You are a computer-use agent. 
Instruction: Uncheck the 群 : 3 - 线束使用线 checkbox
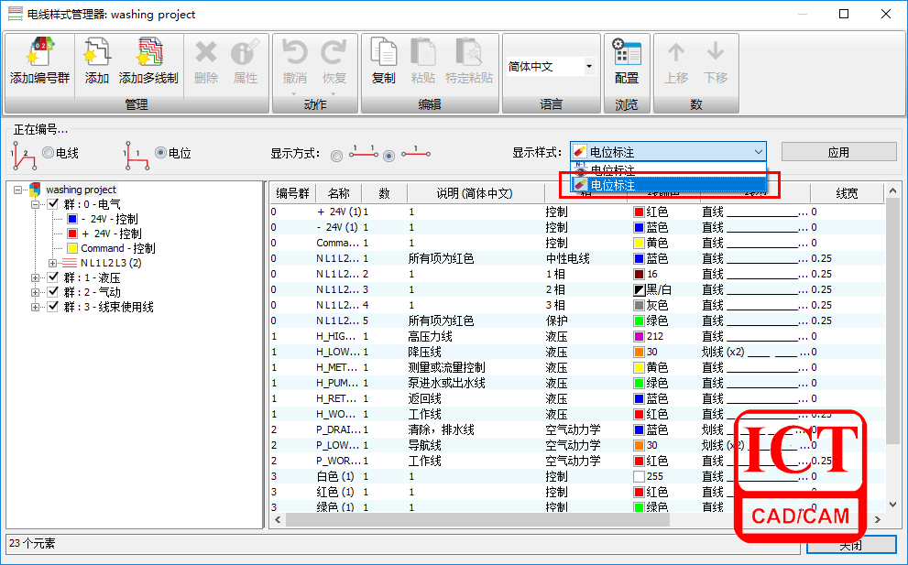click(x=53, y=307)
